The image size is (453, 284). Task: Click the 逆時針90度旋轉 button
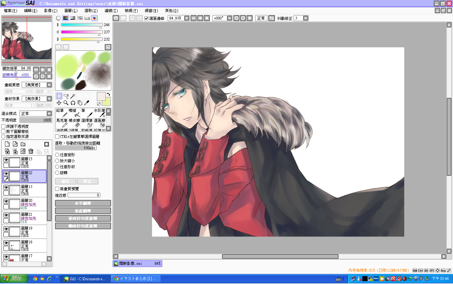[x=83, y=219]
